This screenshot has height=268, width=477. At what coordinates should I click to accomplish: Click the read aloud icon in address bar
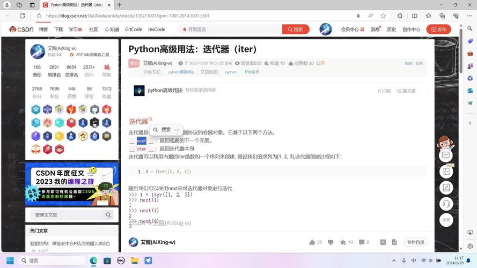[x=371, y=16]
